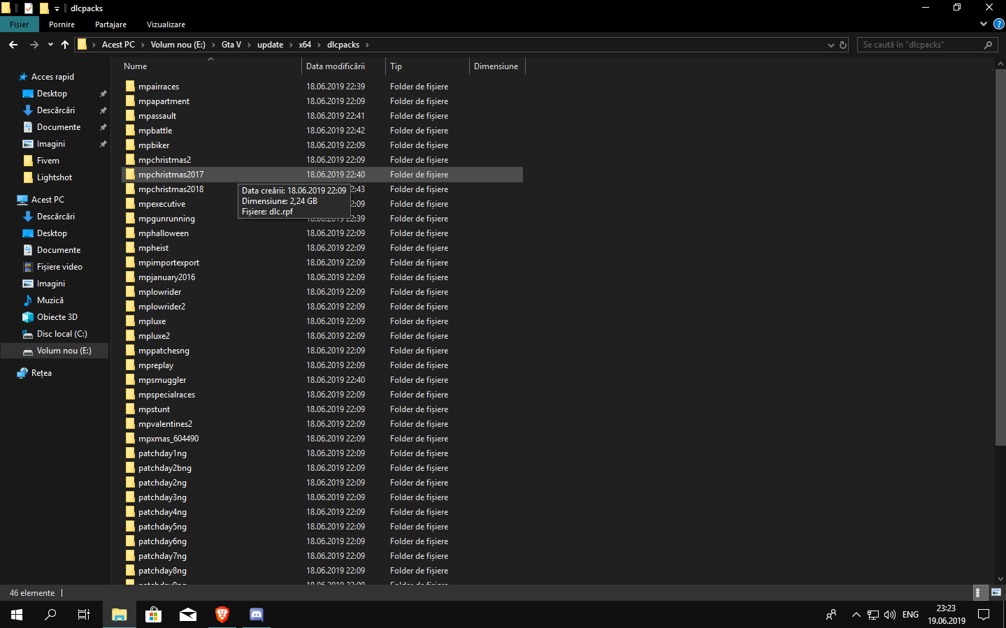Sort by the Tip column header
Viewport: 1006px width, 628px height.
point(427,66)
